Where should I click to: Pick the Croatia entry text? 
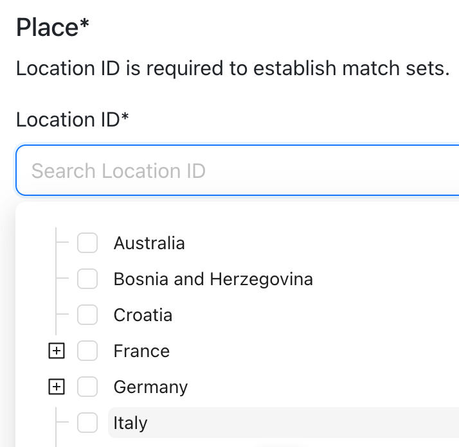143,315
